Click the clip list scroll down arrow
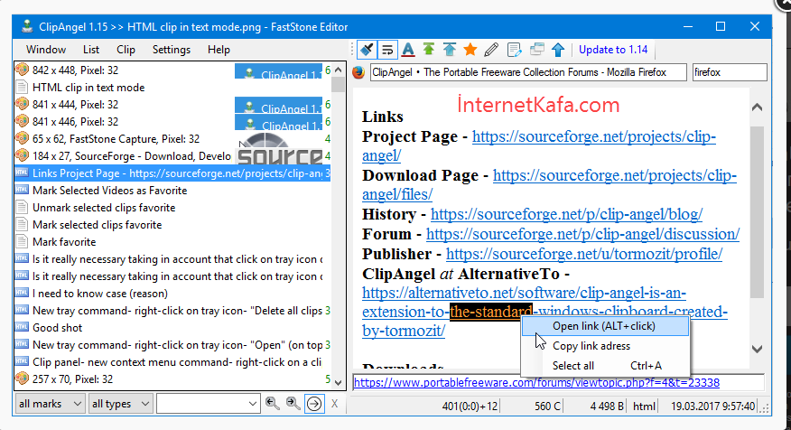The height and width of the screenshot is (430, 791). [338, 382]
